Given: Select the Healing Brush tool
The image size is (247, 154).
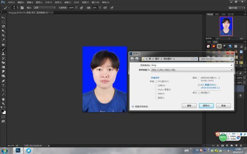Looking at the screenshot, I should (3, 45).
